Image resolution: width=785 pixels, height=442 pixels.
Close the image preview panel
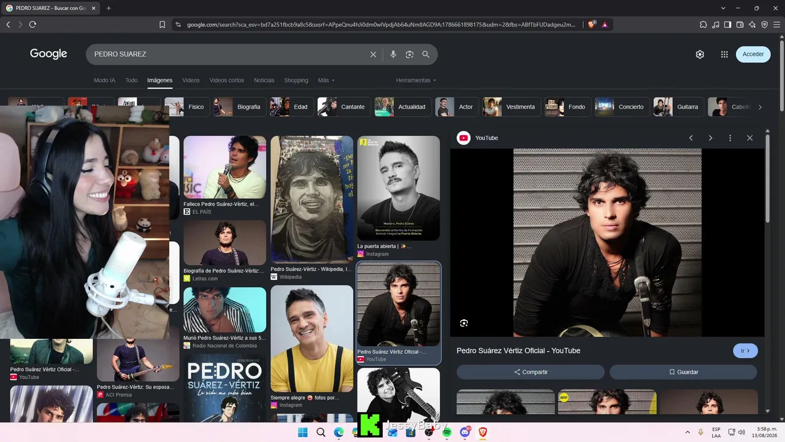tap(749, 138)
